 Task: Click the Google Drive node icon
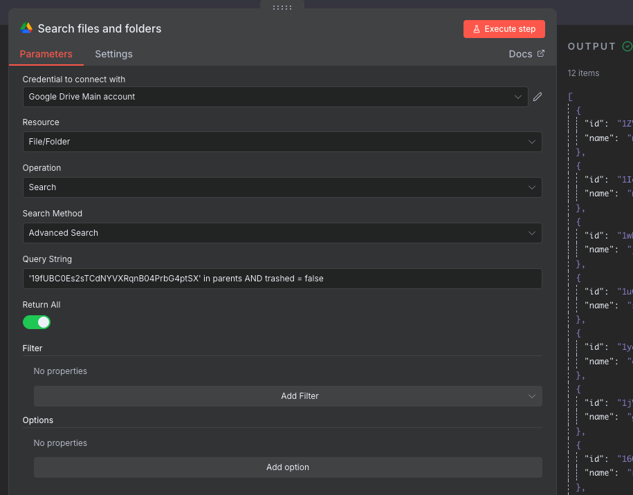26,28
